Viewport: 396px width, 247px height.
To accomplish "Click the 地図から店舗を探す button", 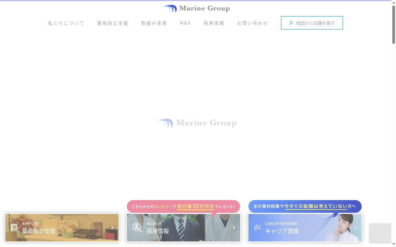I will pyautogui.click(x=312, y=23).
